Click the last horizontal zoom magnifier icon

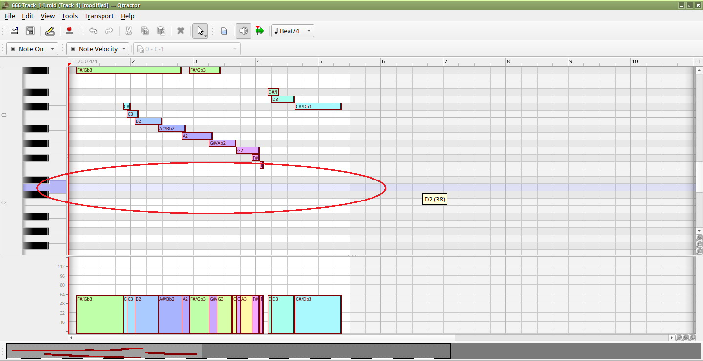(x=692, y=338)
